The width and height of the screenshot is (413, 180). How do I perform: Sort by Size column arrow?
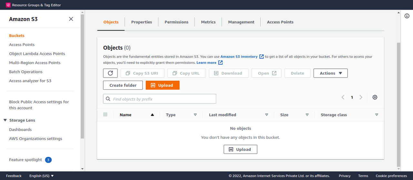click(x=307, y=115)
